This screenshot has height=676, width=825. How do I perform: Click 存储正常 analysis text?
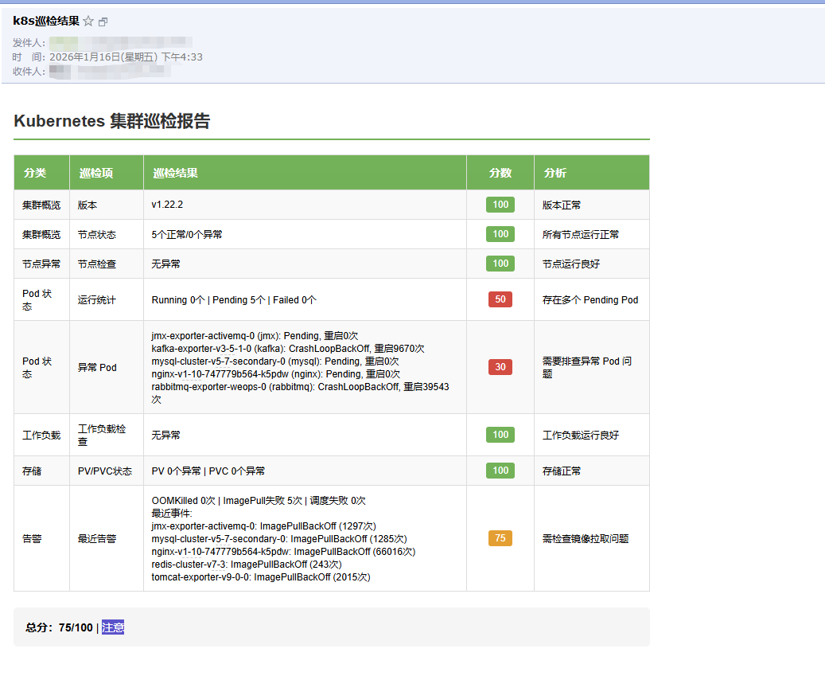point(562,471)
